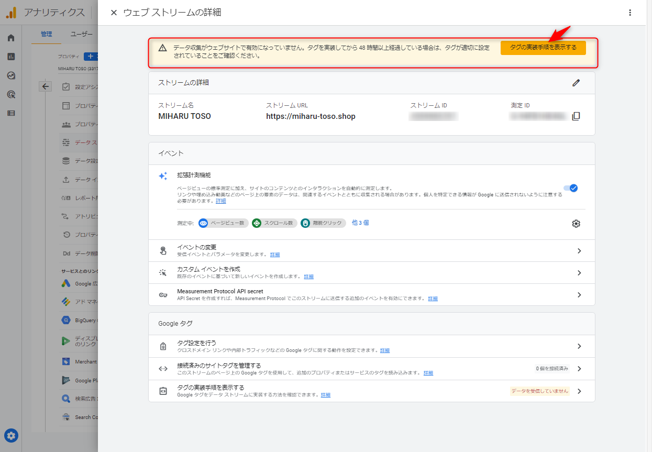652x452 pixels.
Task: Click the back arrow in admin column
Action: 46,86
